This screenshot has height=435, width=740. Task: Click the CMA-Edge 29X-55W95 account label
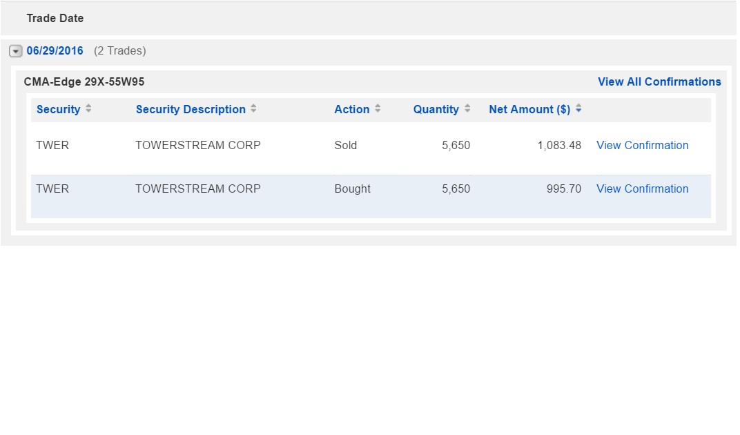[84, 81]
